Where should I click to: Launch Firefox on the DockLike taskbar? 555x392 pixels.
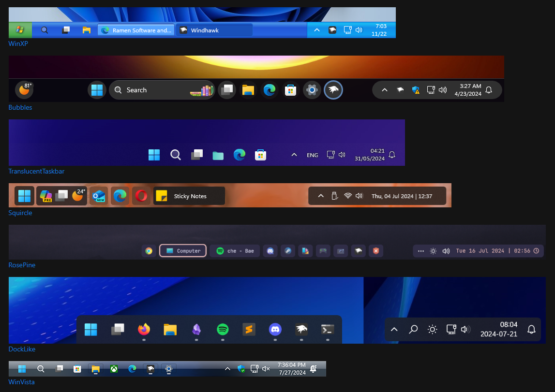point(144,329)
